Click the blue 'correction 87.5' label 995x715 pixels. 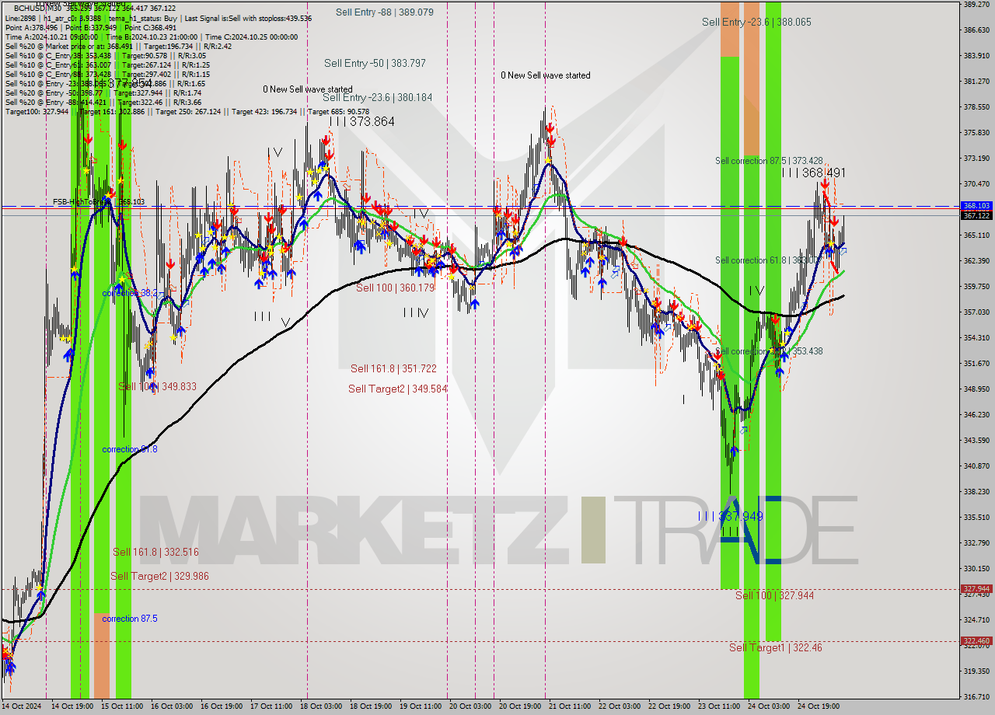[x=130, y=619]
